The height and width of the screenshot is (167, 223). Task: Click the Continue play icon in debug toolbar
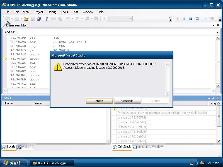coord(178,19)
